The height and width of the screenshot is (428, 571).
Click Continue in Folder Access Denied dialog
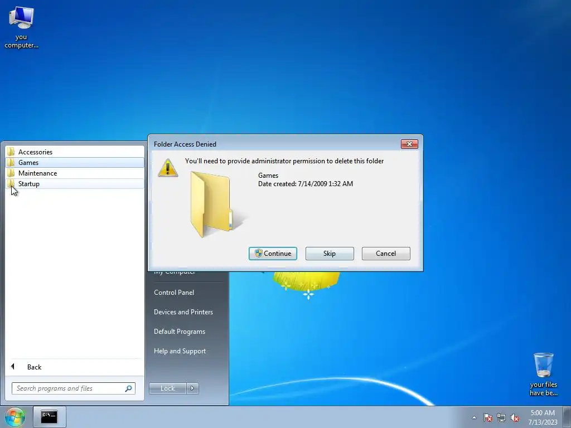coord(273,254)
